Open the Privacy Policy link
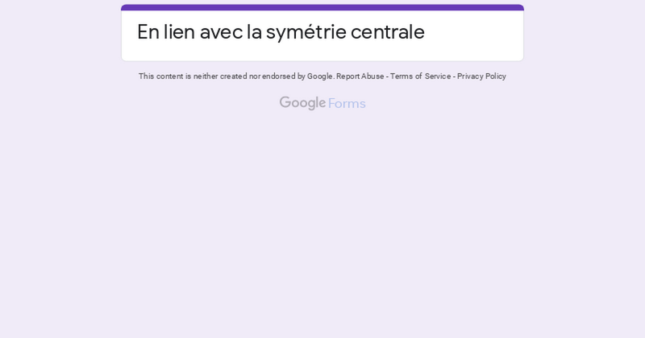 [481, 76]
